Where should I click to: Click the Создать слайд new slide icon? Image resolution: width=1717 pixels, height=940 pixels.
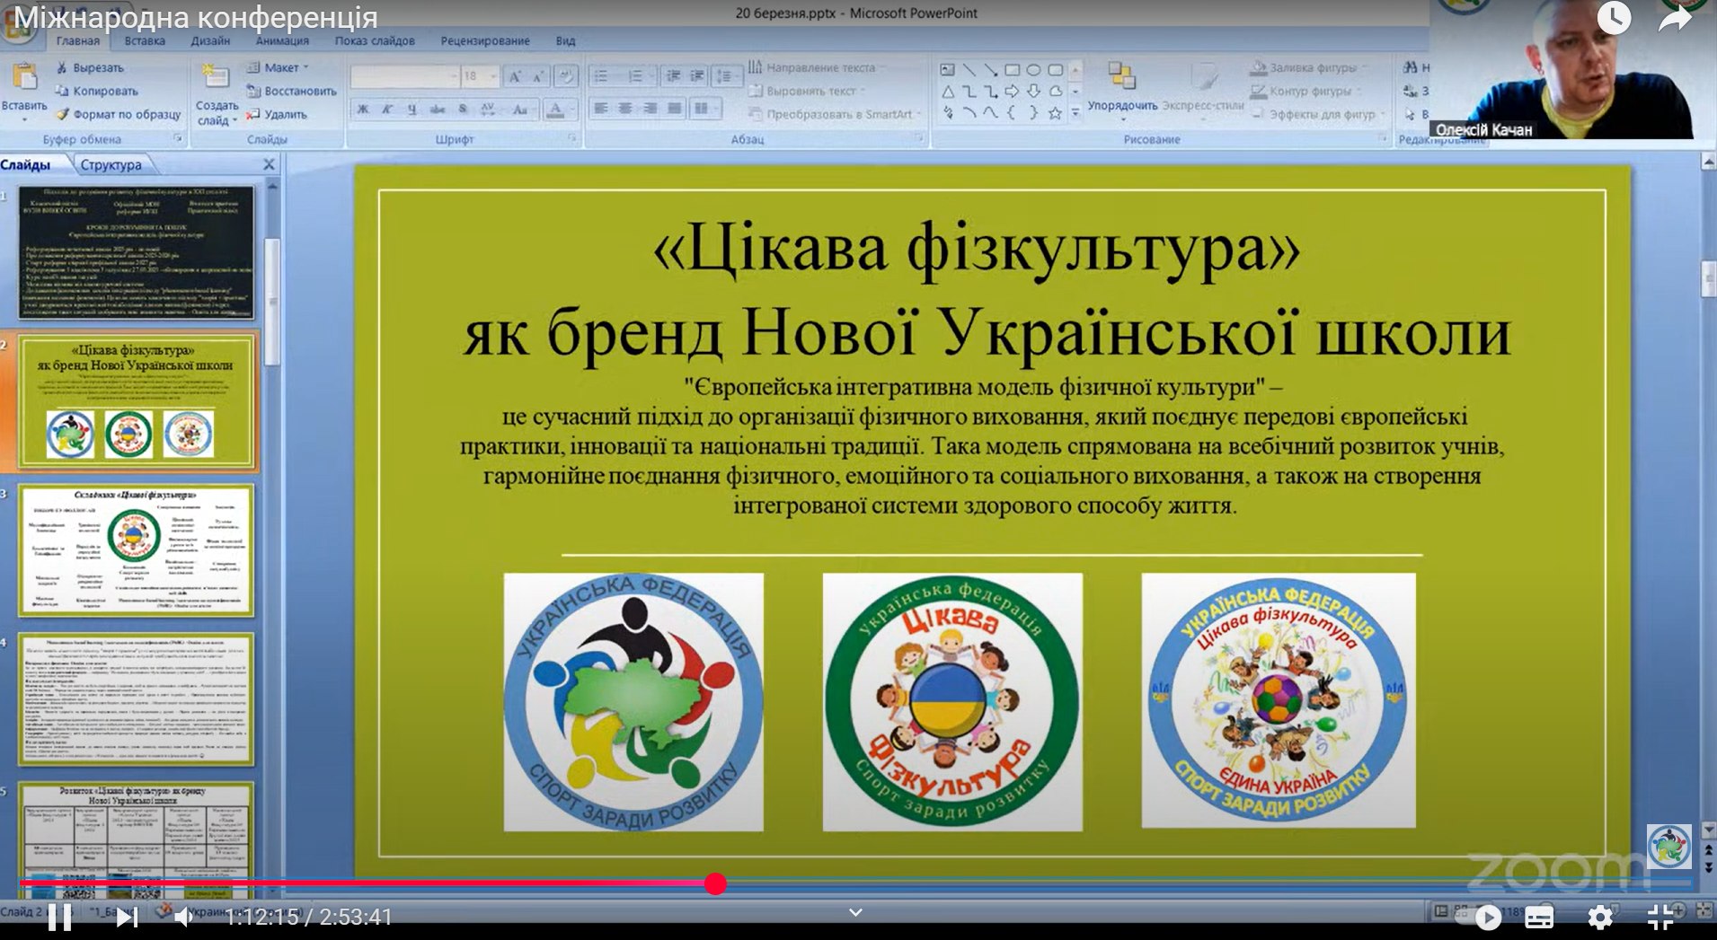click(216, 77)
